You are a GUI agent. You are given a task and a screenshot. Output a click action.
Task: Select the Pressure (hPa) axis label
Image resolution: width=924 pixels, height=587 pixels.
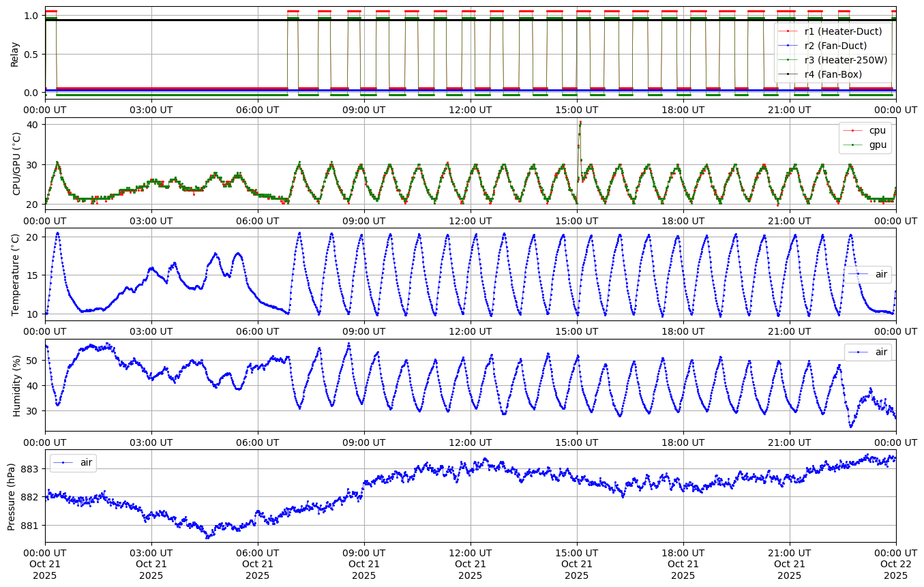tap(12, 496)
